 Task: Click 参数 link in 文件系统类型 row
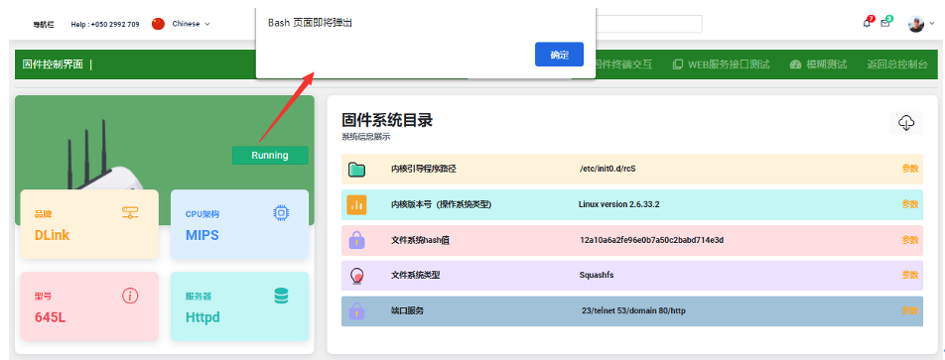point(910,275)
